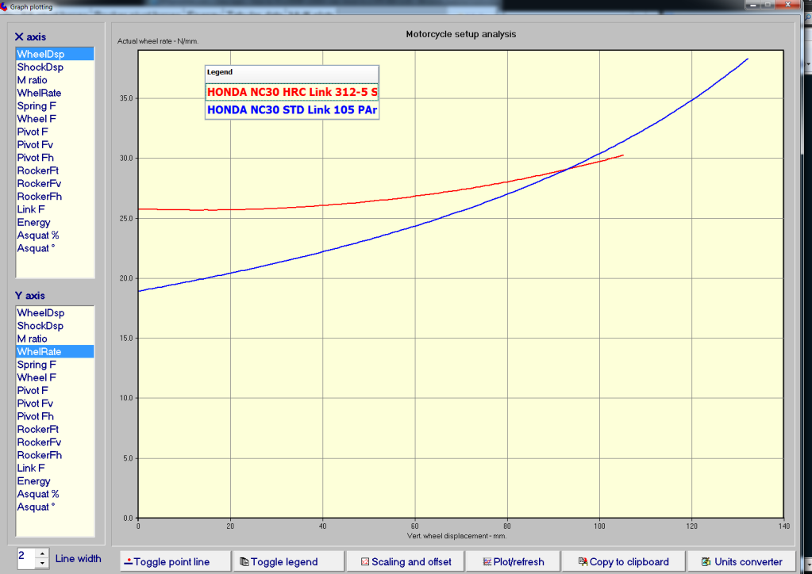Select ShockDsp in the Y axis list
The height and width of the screenshot is (574, 812).
55,326
